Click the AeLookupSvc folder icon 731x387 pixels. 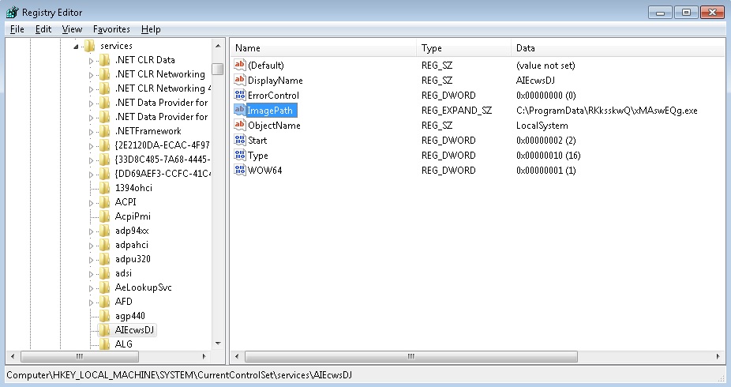(105, 287)
